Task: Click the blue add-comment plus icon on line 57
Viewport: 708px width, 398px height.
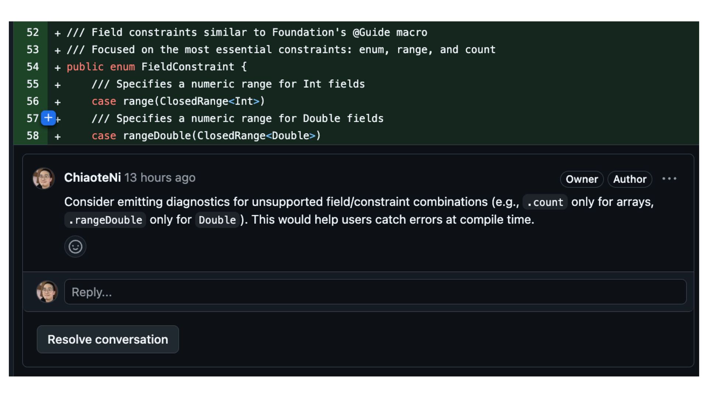Action: point(48,118)
